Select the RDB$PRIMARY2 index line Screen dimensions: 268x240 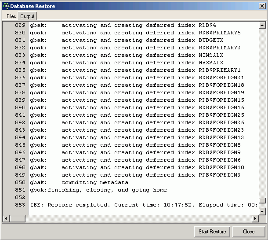pos(135,48)
